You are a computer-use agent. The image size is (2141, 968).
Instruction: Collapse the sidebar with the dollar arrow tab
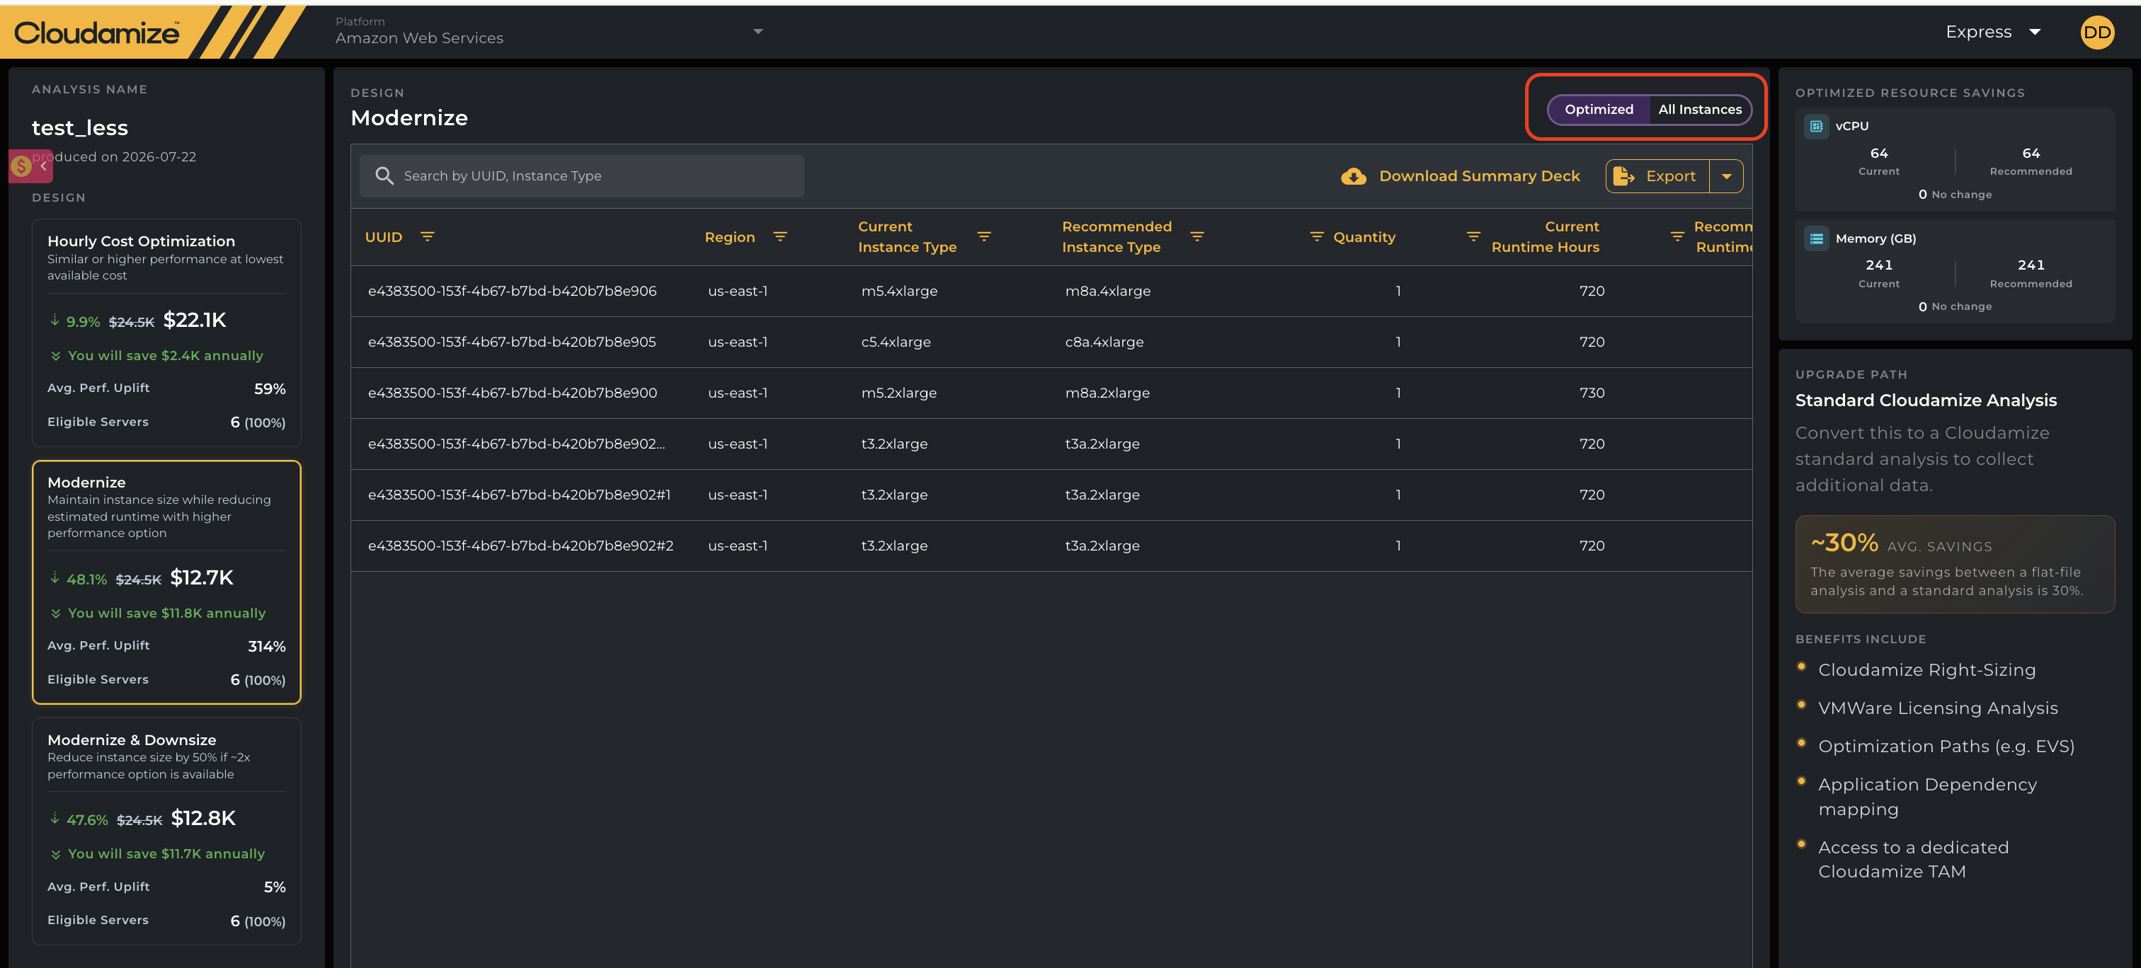(x=30, y=166)
